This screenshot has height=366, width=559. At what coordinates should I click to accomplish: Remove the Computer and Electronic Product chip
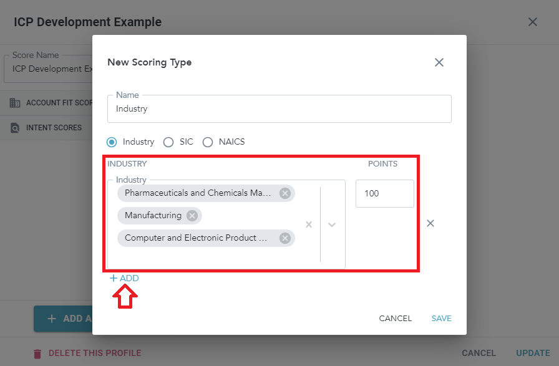[x=285, y=238]
